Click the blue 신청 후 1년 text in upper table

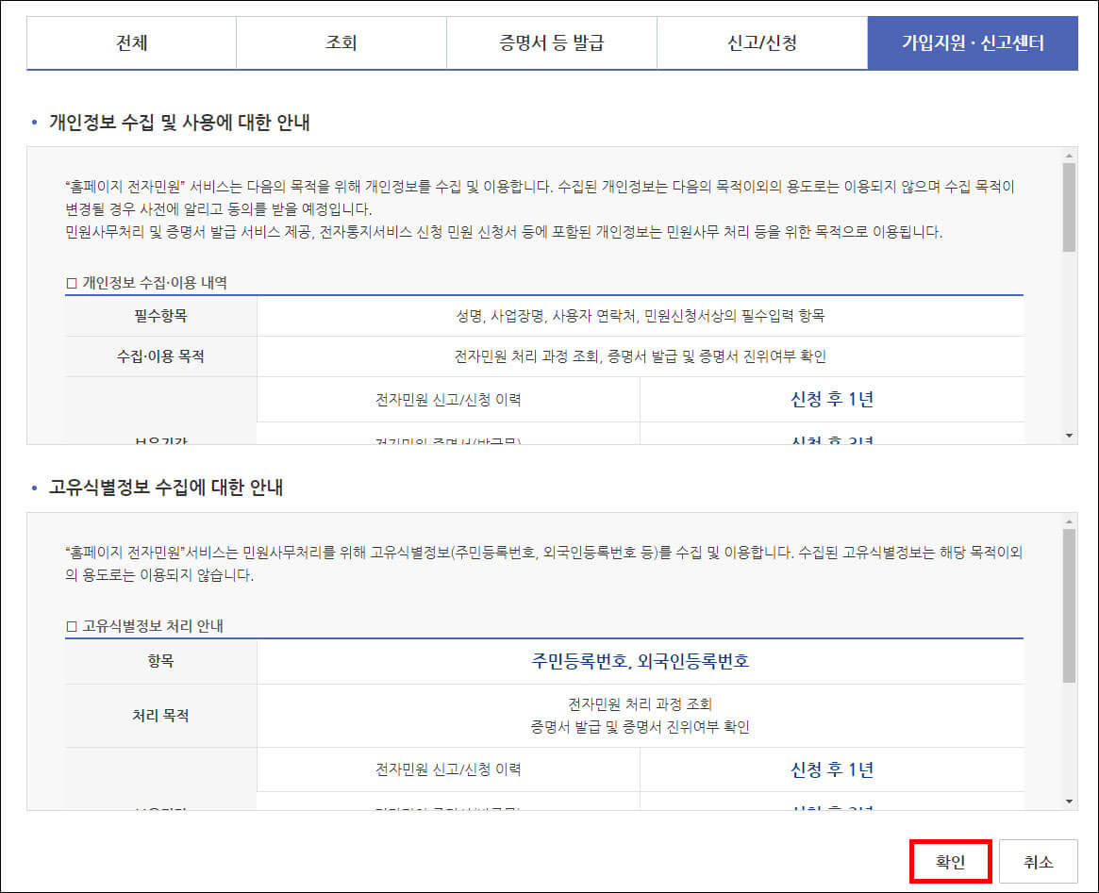[831, 398]
